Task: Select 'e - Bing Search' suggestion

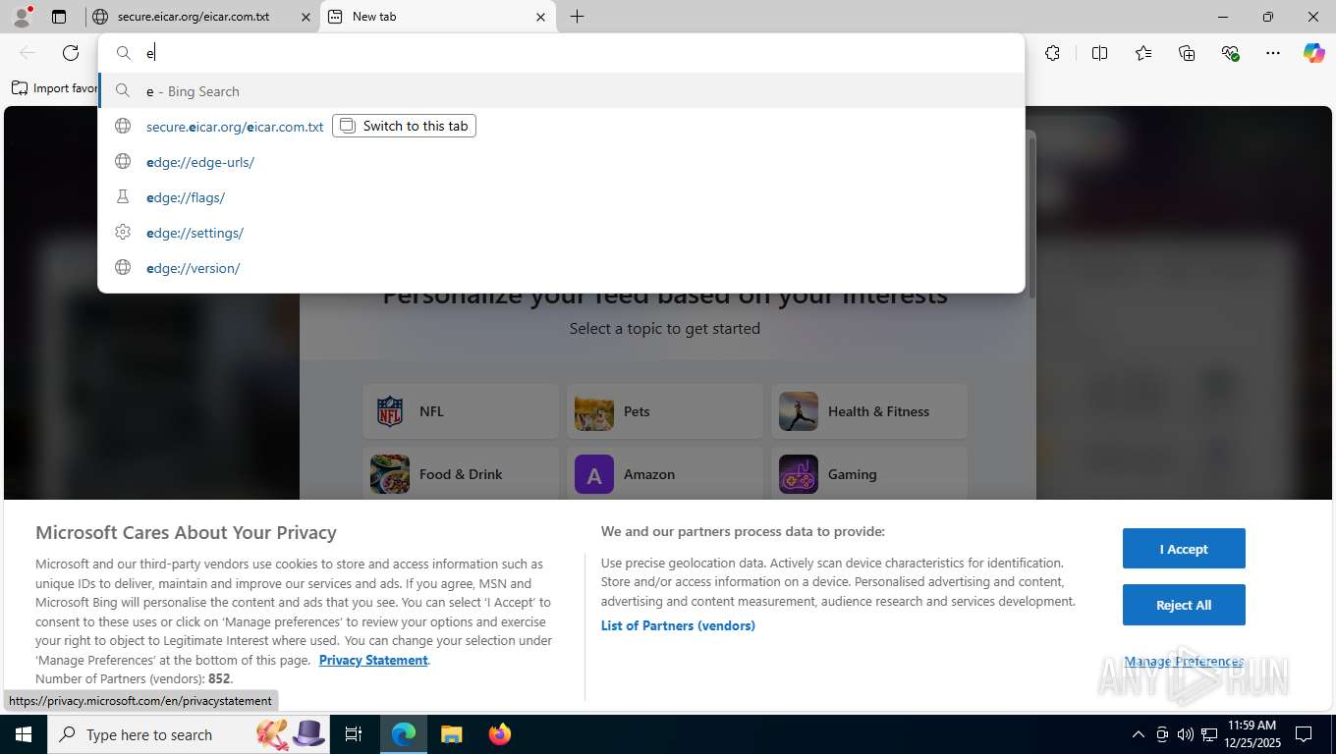Action: click(562, 91)
